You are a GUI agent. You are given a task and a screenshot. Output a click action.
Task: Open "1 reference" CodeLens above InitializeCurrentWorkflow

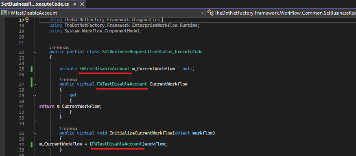[68, 128]
